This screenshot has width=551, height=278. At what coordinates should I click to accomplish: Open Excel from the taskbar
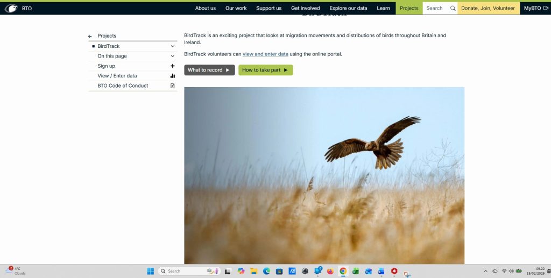coord(356,271)
